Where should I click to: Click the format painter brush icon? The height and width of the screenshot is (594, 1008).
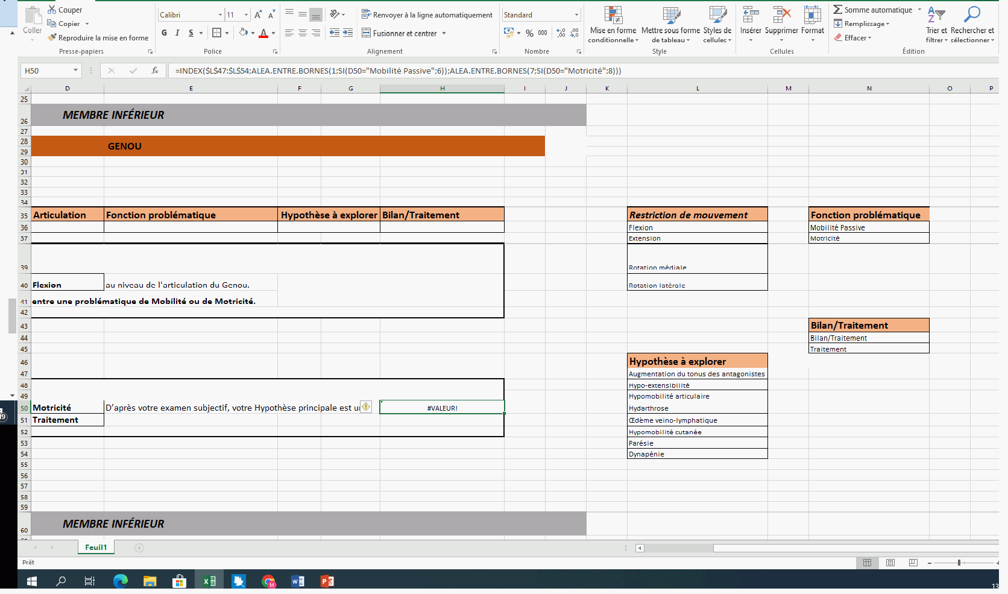[x=52, y=37]
